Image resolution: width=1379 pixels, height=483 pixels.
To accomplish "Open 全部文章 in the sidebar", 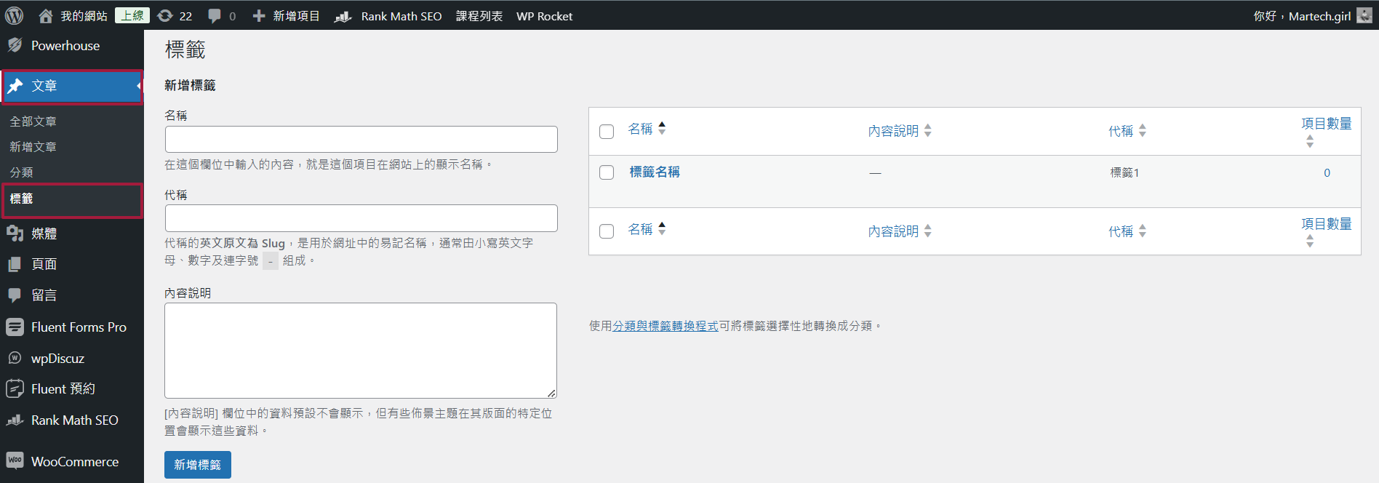I will point(33,121).
